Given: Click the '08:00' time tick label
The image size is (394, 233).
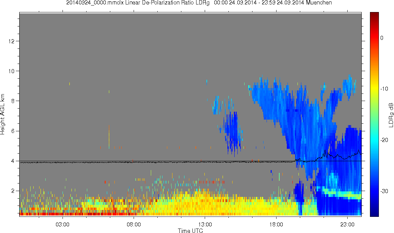Looking at the screenshot, I should (x=134, y=224).
